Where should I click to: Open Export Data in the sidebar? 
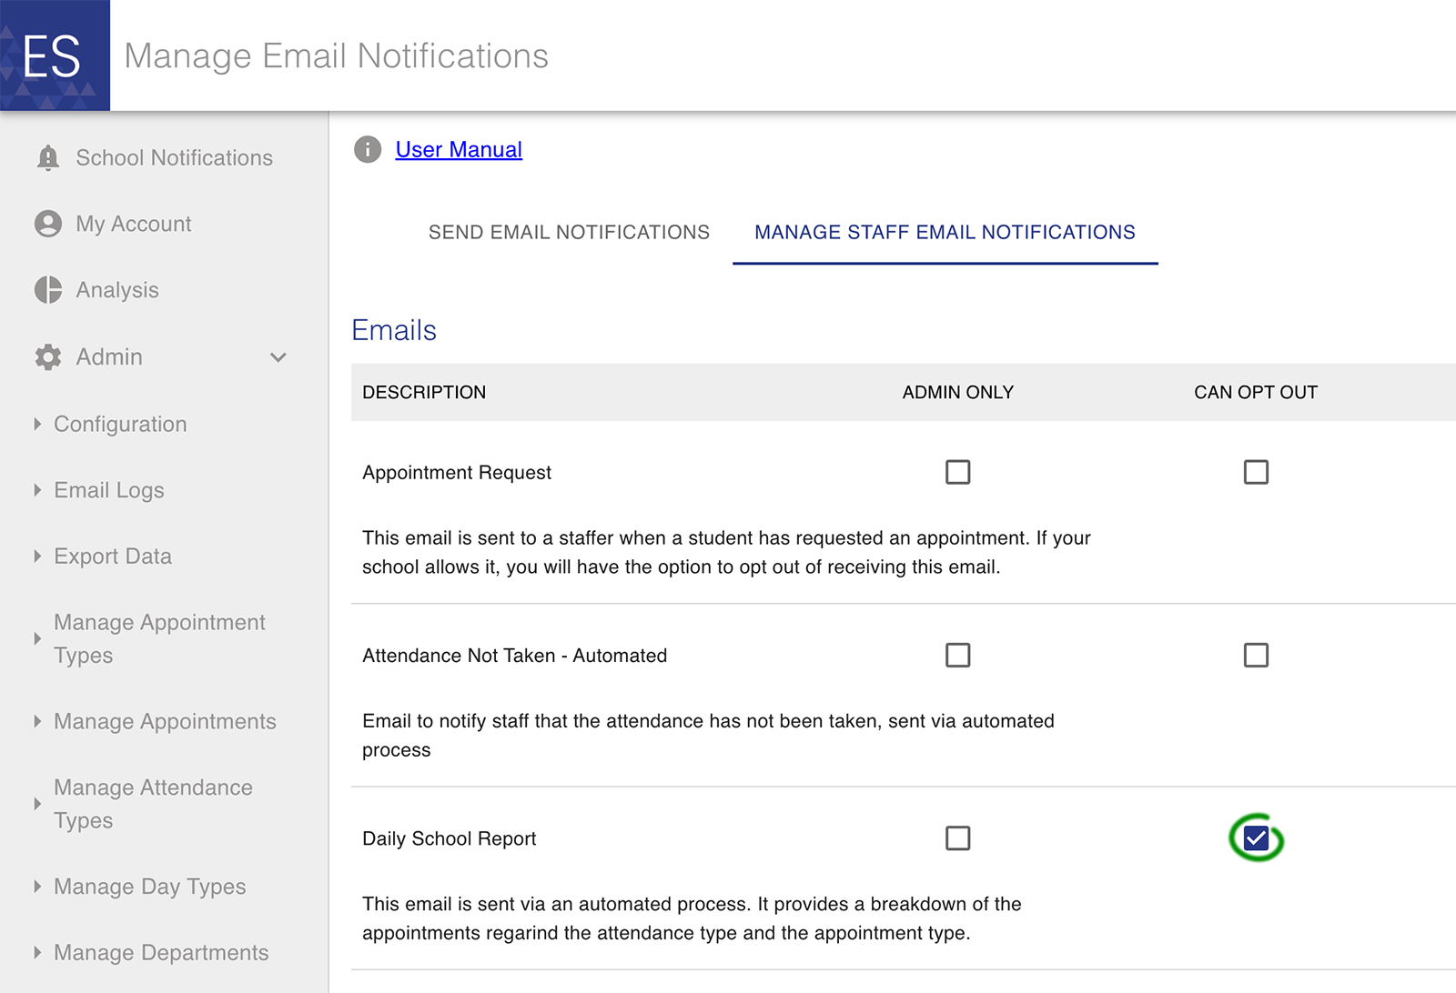tap(113, 556)
